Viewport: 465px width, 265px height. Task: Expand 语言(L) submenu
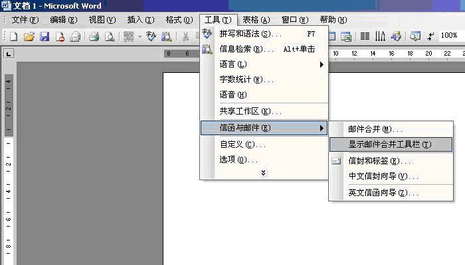pyautogui.click(x=264, y=64)
